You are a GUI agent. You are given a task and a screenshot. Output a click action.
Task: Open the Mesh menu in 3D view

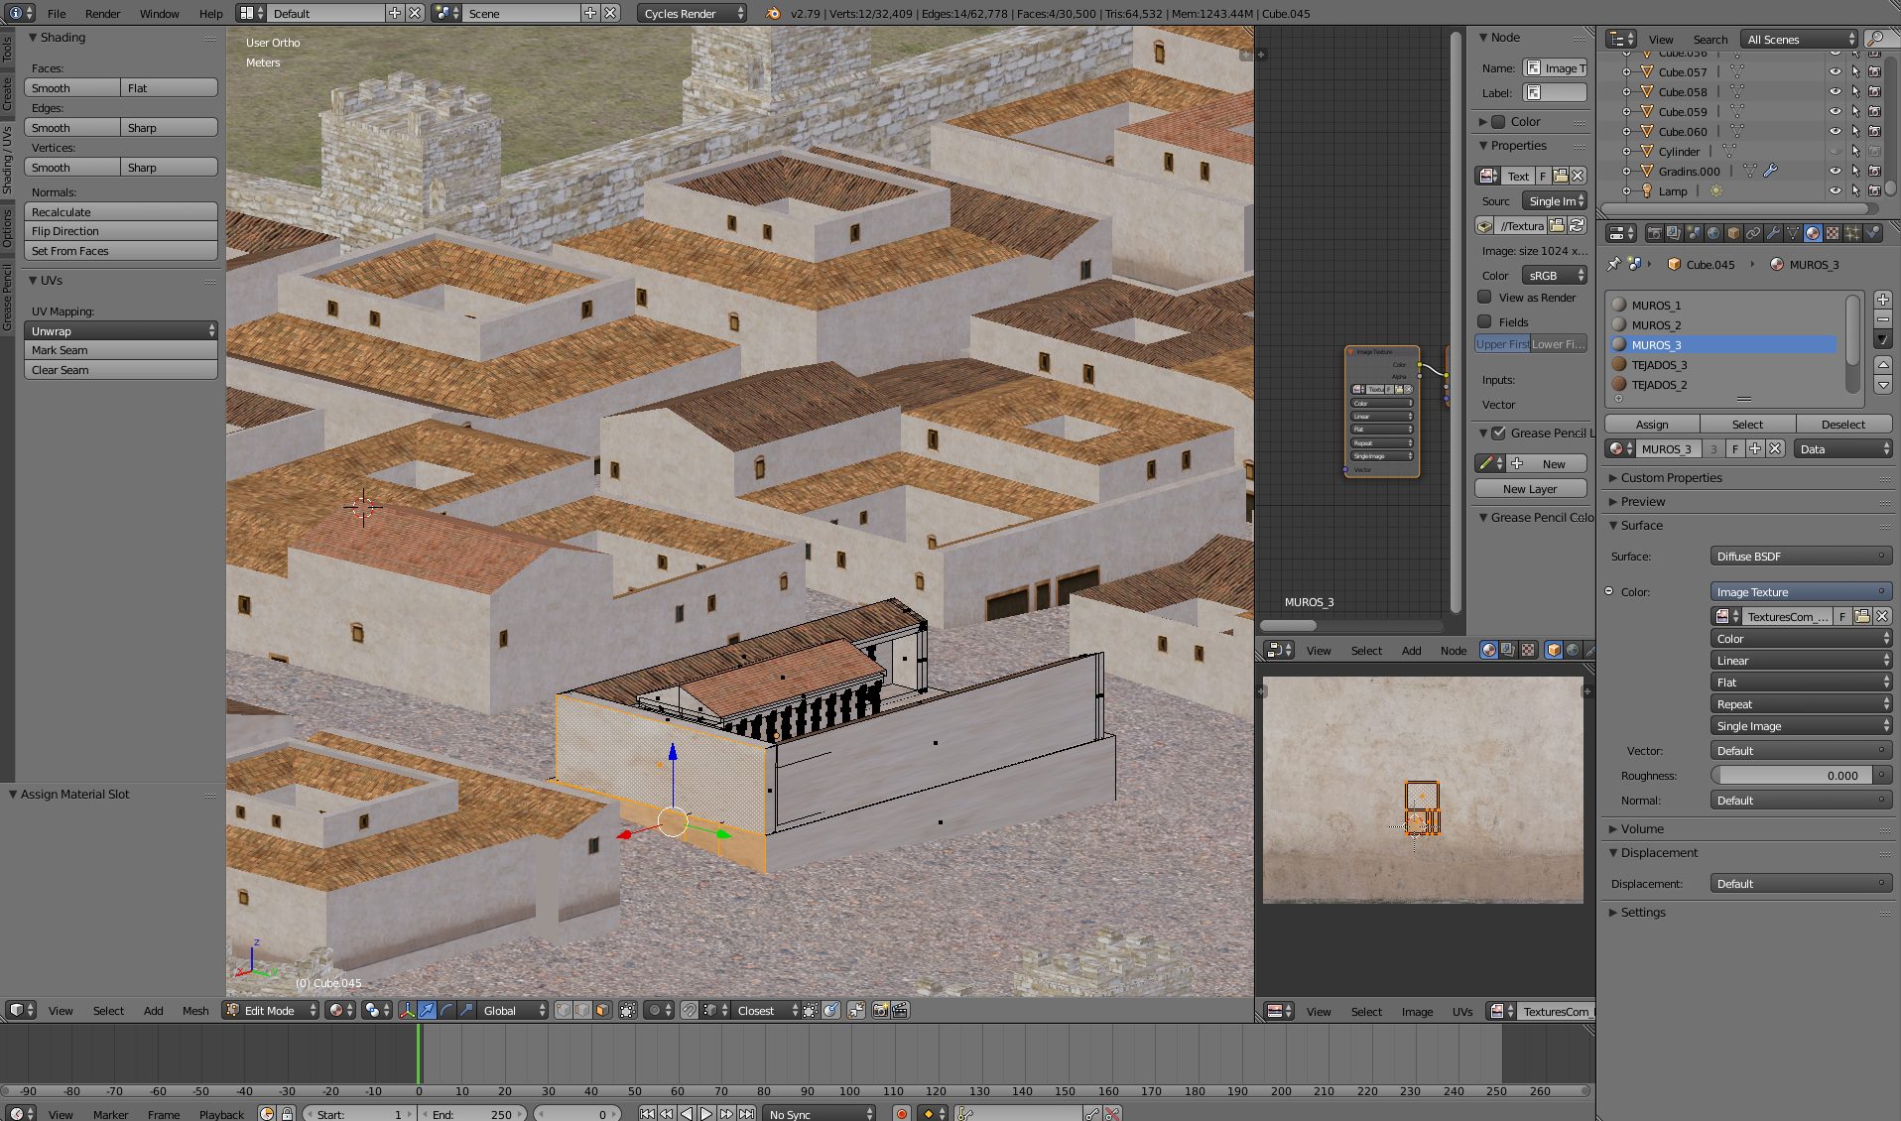(195, 1010)
